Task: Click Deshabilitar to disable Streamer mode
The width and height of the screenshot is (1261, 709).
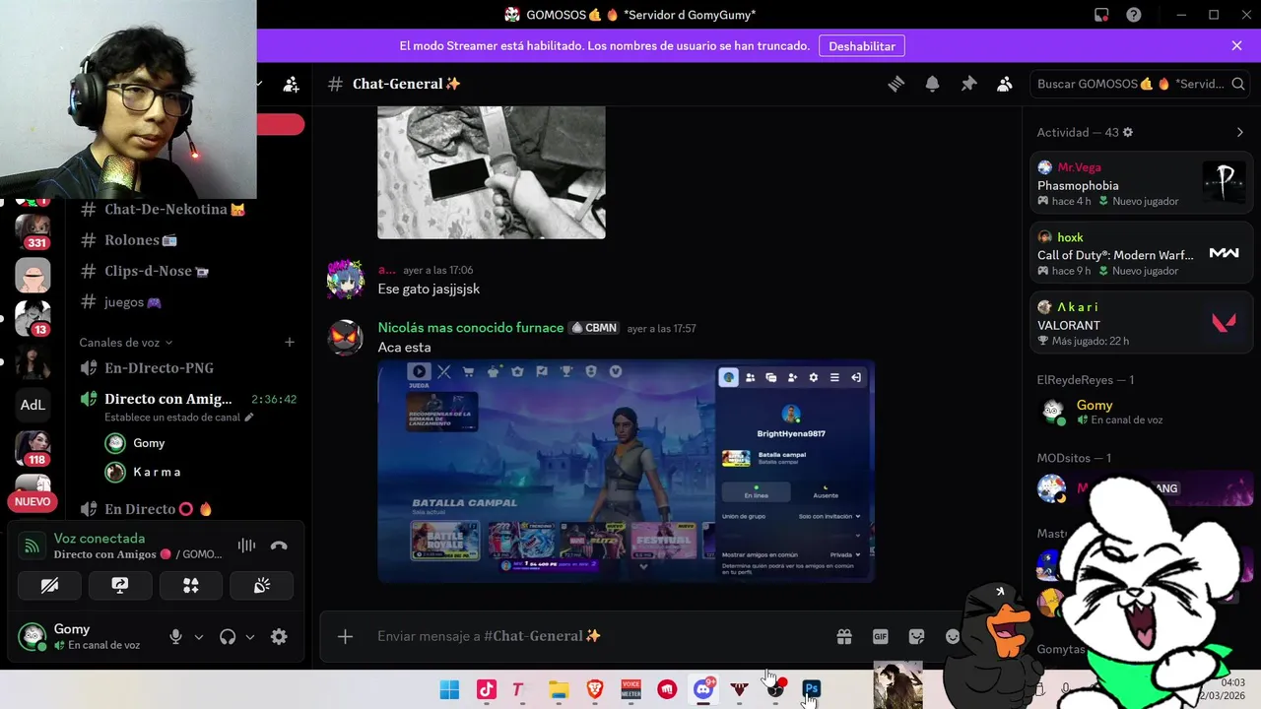Action: pyautogui.click(x=862, y=46)
